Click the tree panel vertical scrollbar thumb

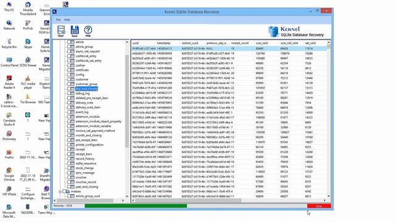click(127, 101)
